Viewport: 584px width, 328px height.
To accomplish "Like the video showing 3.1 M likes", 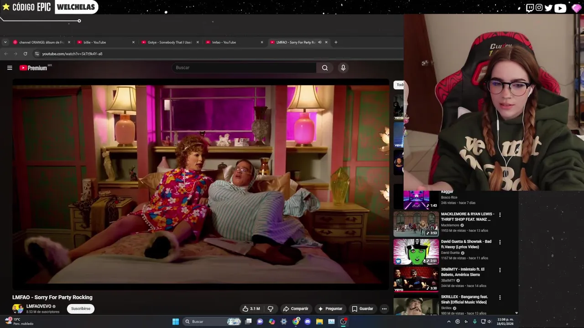I will click(251, 308).
